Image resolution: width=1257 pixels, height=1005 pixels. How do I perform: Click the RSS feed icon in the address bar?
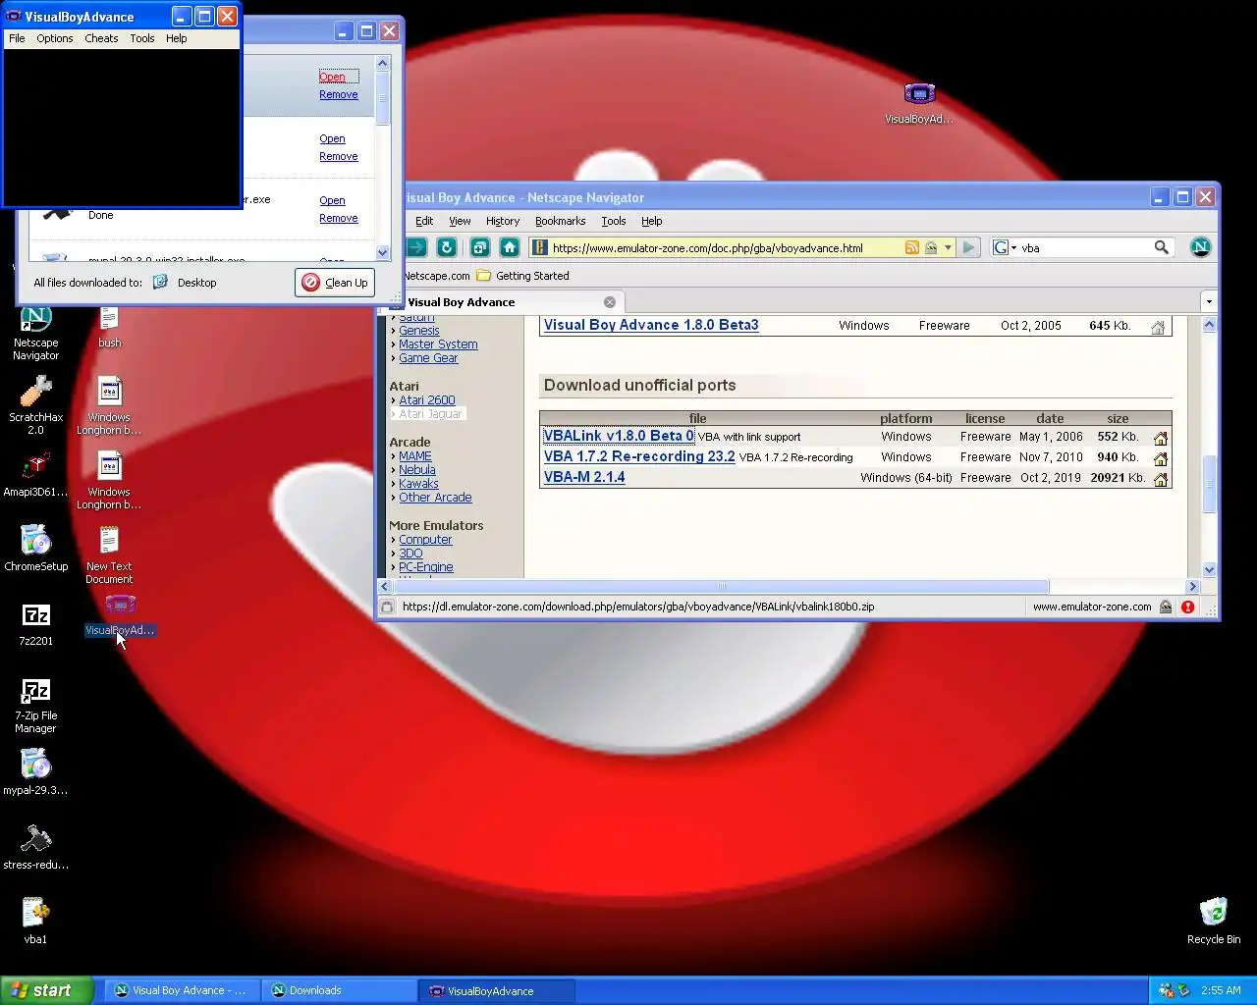click(912, 247)
